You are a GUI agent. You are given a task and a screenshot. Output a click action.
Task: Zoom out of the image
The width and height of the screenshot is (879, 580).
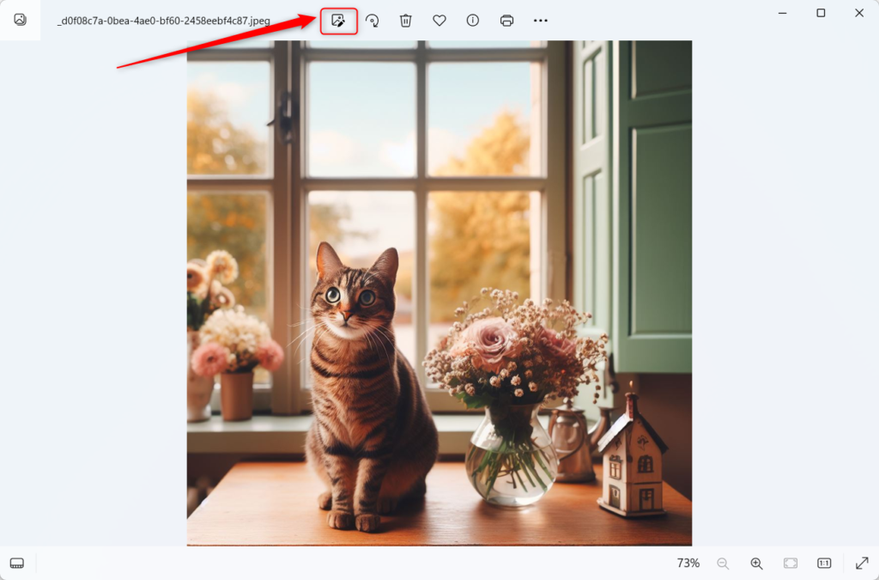pyautogui.click(x=723, y=563)
